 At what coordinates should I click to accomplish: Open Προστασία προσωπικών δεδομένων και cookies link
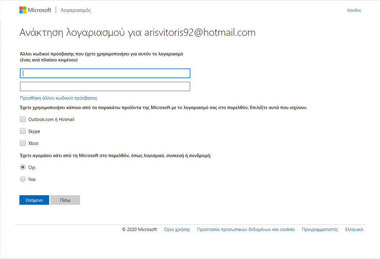(x=246, y=230)
